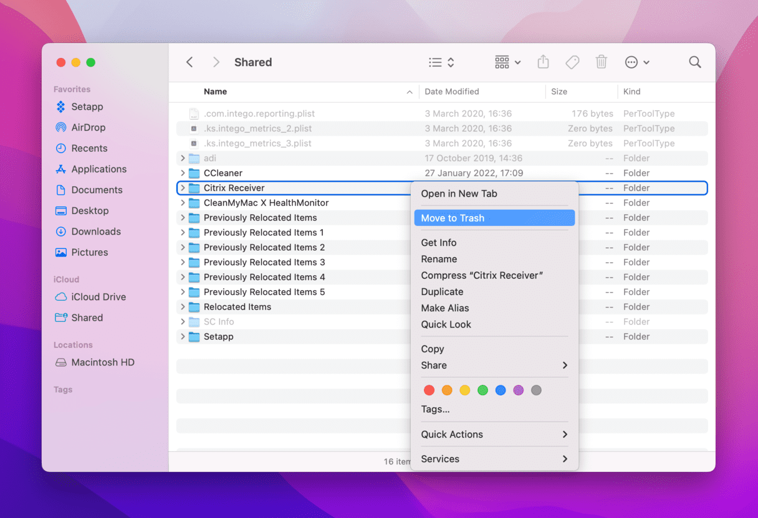Apply the purple tag color
Viewport: 758px width, 518px height.
(x=518, y=390)
